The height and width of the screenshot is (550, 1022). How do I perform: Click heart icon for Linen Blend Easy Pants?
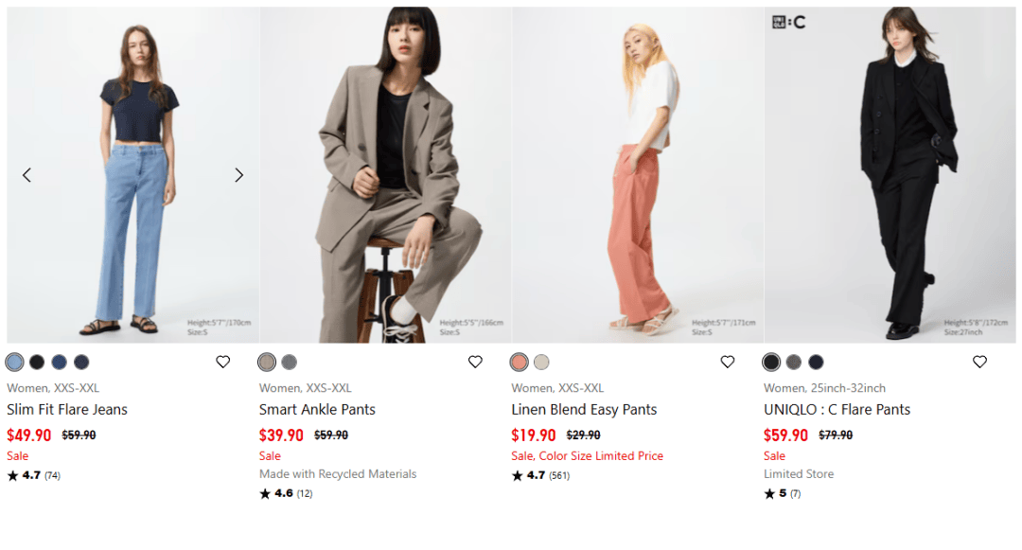tap(728, 362)
